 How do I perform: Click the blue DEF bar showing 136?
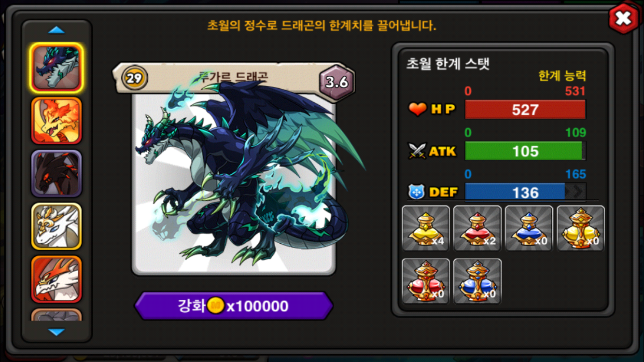(x=525, y=192)
